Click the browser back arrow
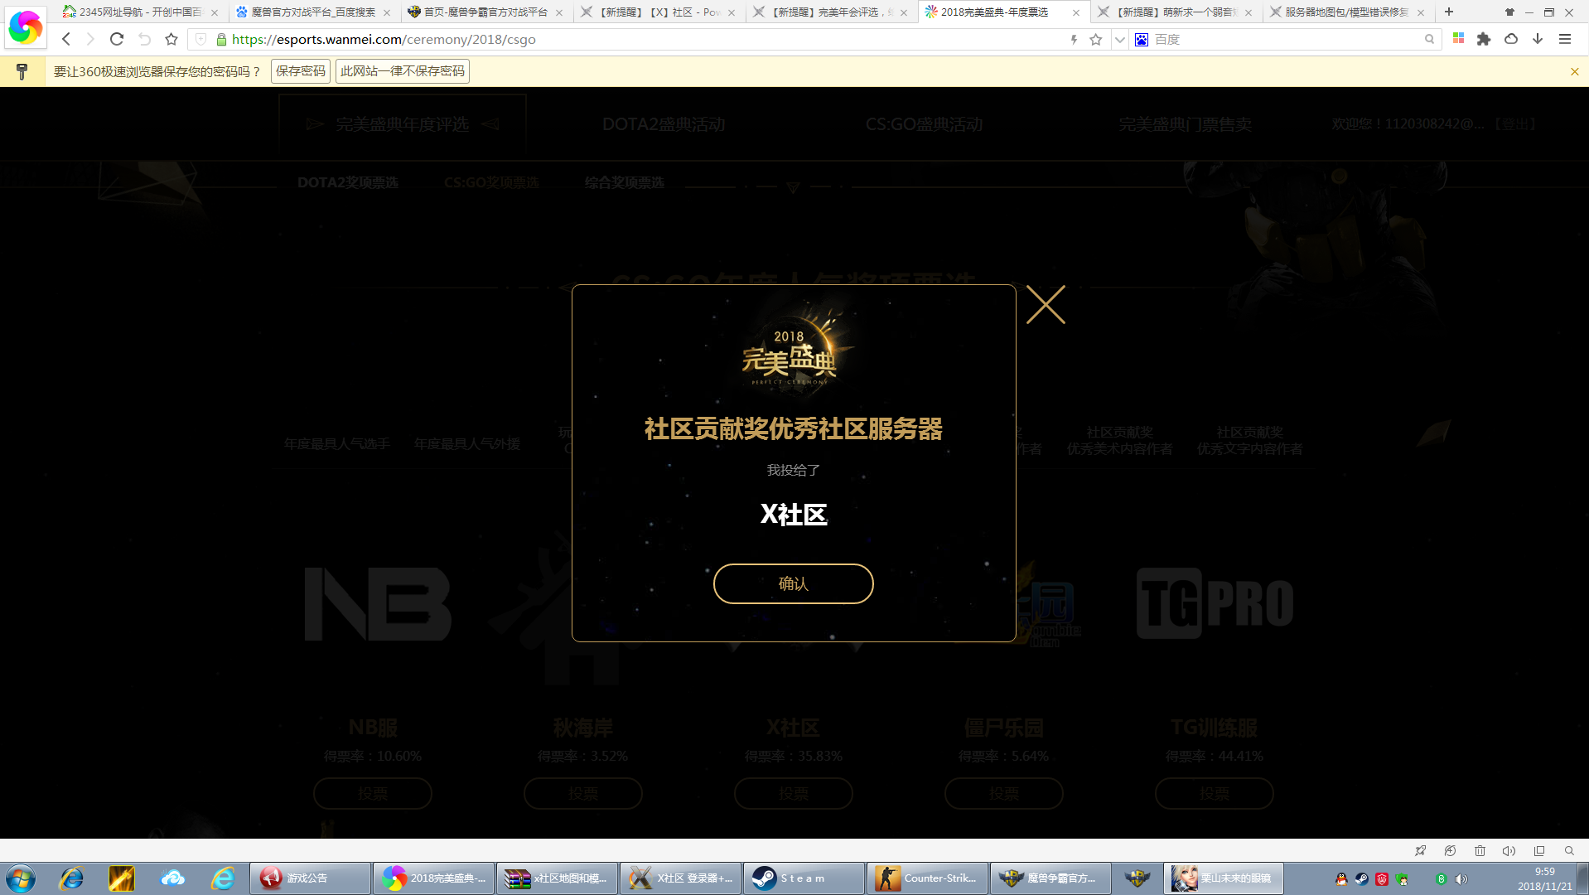 (66, 39)
